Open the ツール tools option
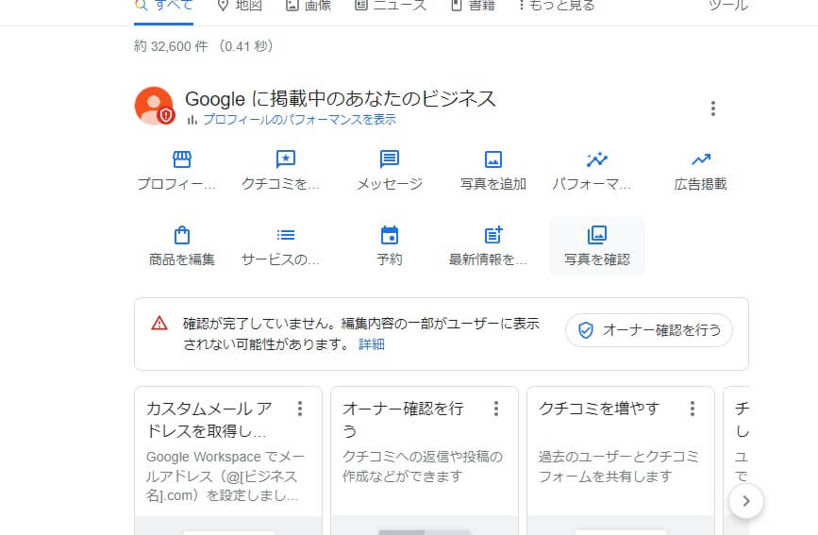The width and height of the screenshot is (818, 535). tap(728, 6)
